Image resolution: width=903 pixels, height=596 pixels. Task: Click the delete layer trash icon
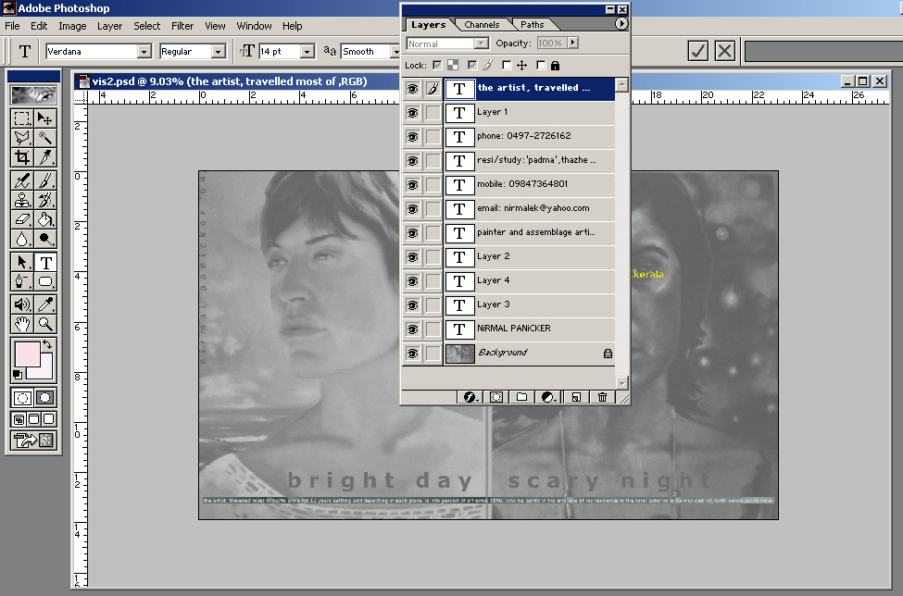tap(602, 396)
